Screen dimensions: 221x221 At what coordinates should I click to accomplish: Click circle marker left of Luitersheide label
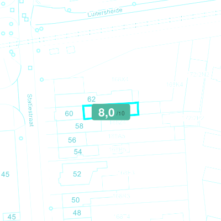pos(69,10)
